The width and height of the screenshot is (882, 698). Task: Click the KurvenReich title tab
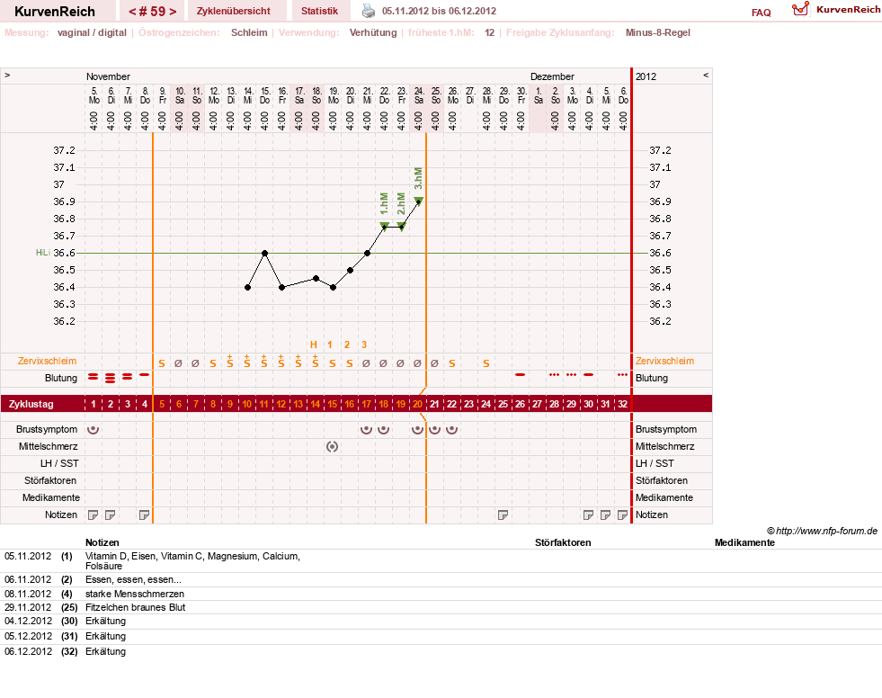click(x=55, y=12)
